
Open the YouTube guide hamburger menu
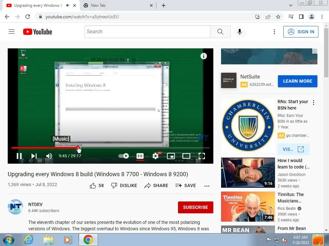(12, 32)
